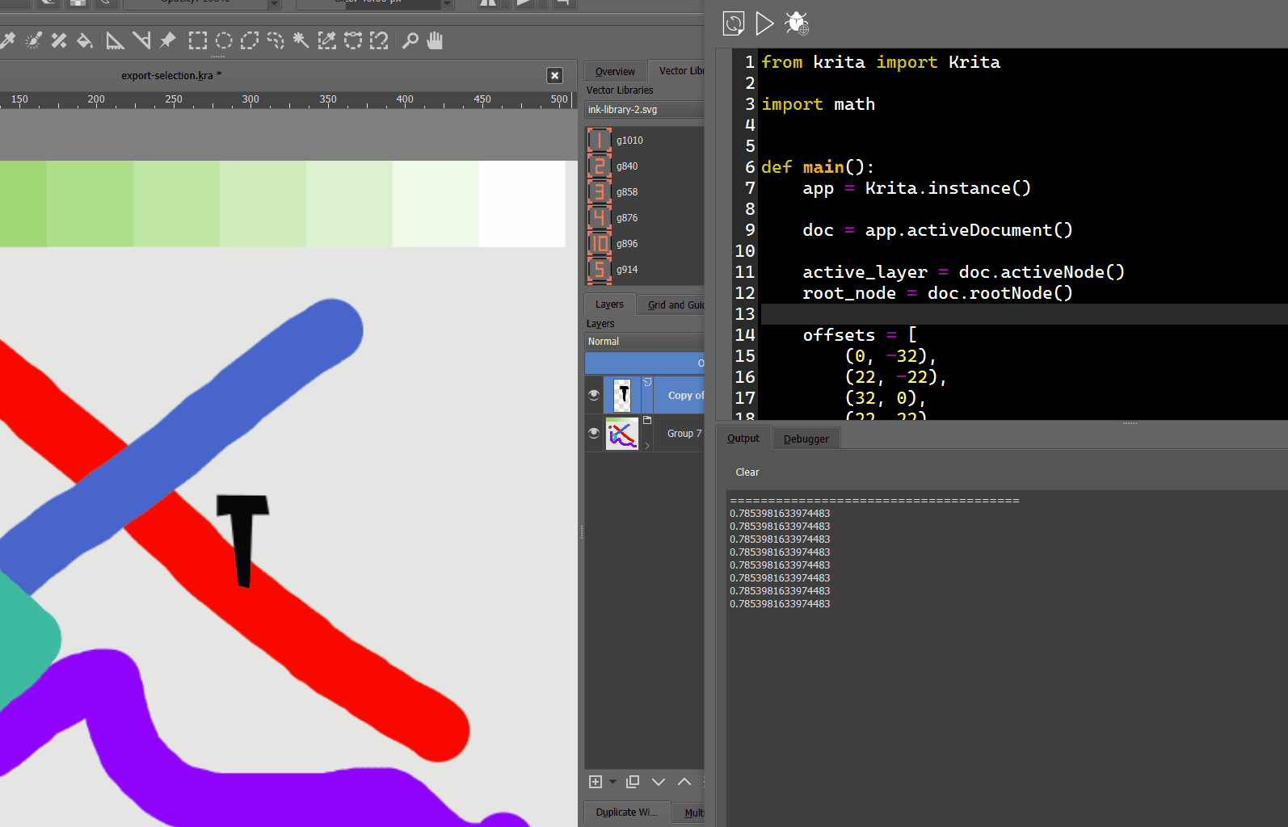Click the debug bug icon

[x=797, y=23]
